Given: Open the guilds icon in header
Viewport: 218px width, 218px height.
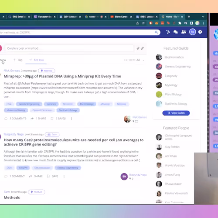Looking at the screenshot, I should point(168,32).
